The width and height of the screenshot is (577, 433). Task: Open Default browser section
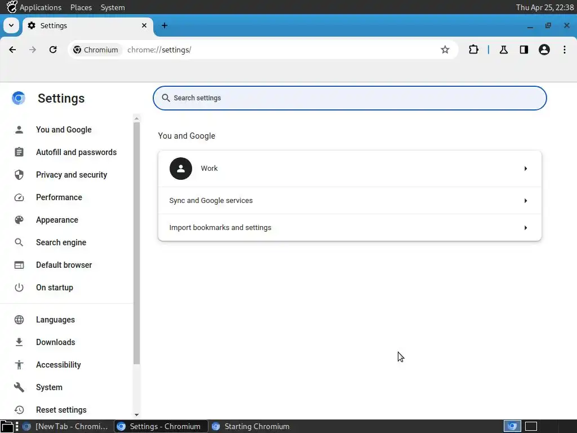click(64, 265)
